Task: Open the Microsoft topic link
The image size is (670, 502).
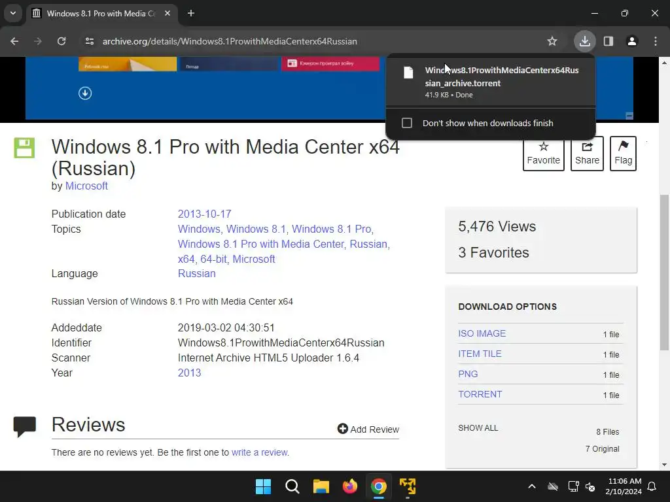Action: tap(254, 259)
